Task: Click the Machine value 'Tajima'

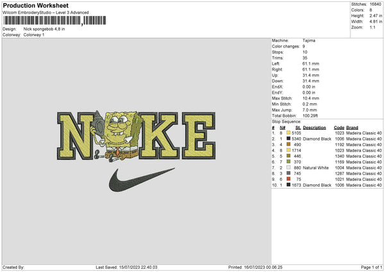Action: pos(309,40)
